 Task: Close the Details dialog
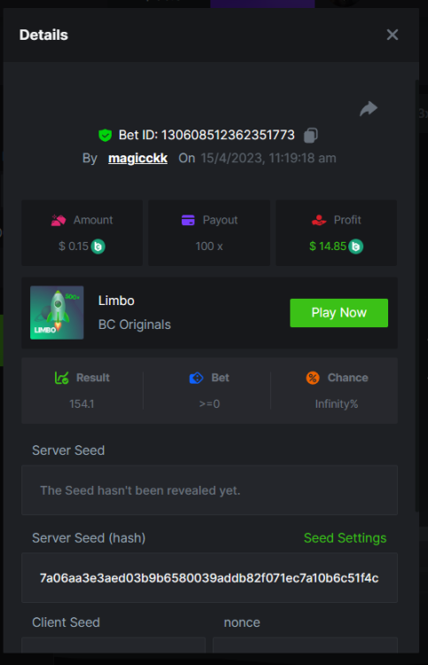tap(393, 35)
